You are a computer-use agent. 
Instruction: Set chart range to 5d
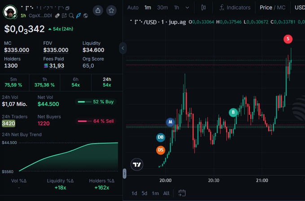(x=144, y=193)
